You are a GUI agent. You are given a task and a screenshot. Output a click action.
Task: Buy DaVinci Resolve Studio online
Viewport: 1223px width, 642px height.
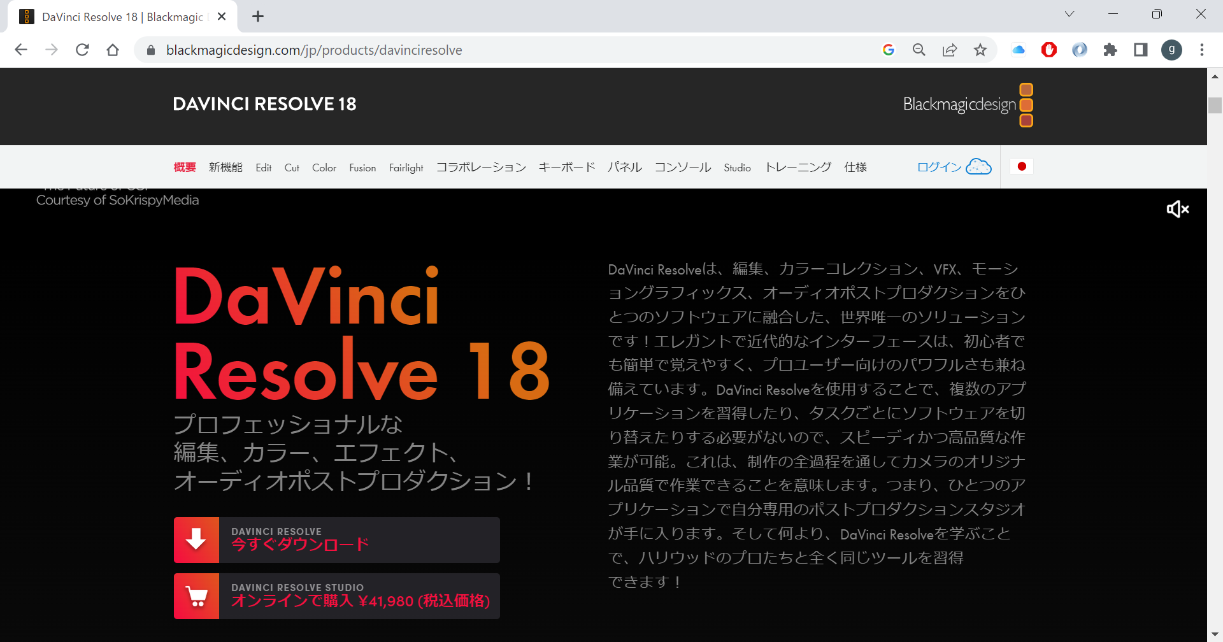click(336, 596)
